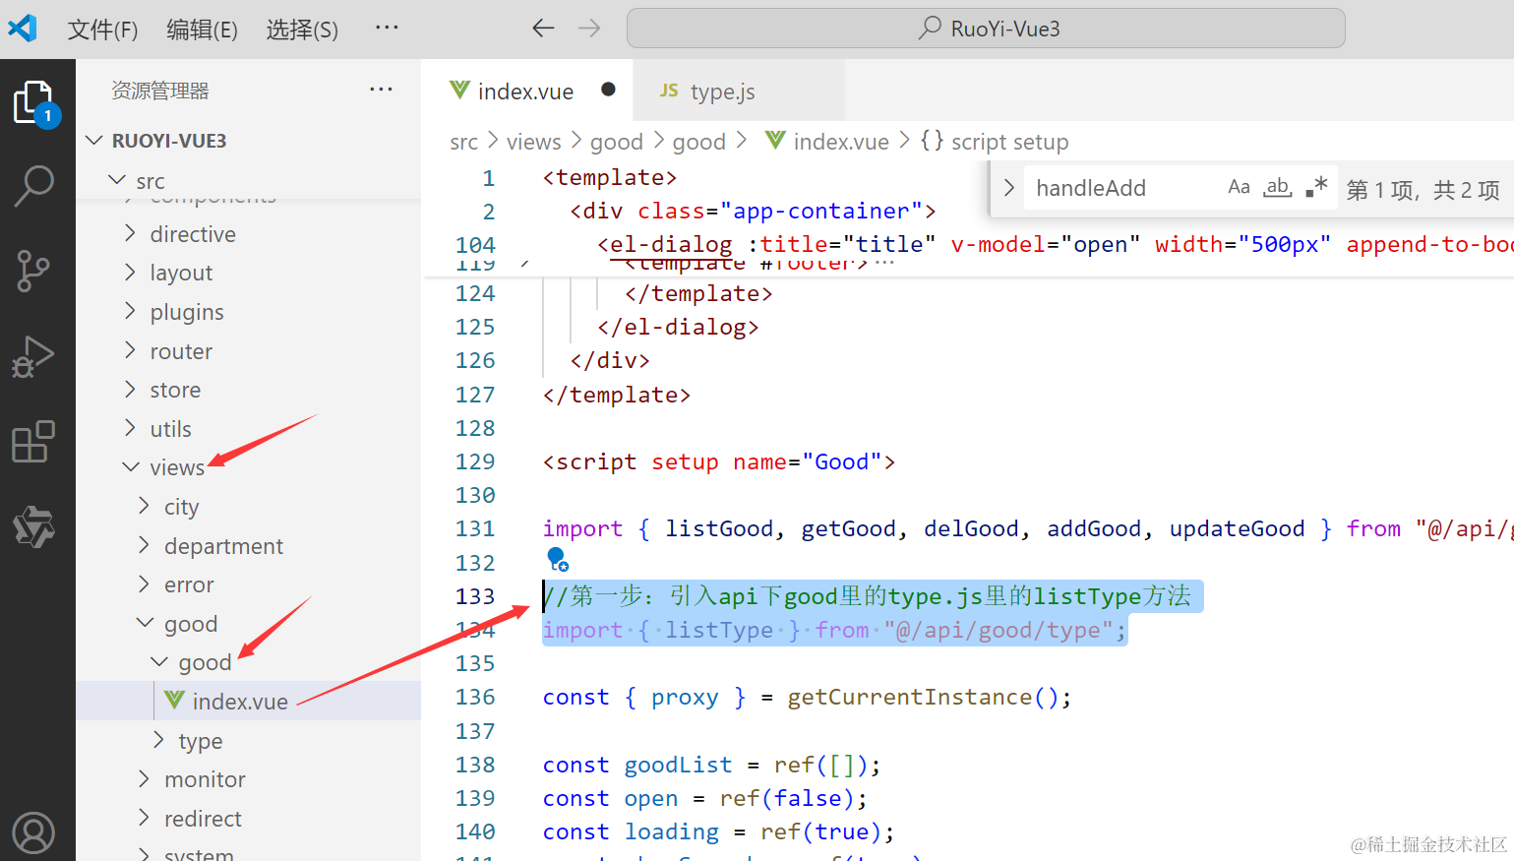Open the Explorer view in activity bar
The image size is (1514, 861).
34,102
